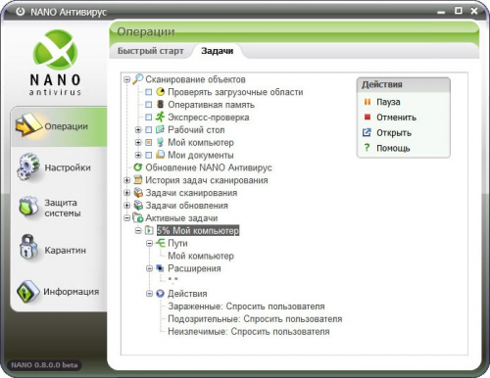Click the Активные задачи icon
Image resolution: width=490 pixels, height=378 pixels.
[x=138, y=217]
